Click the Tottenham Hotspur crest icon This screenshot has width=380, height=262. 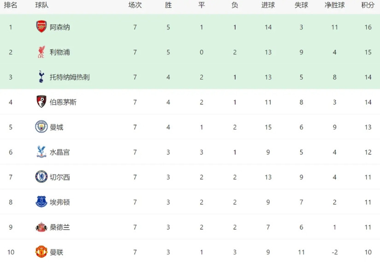41,77
